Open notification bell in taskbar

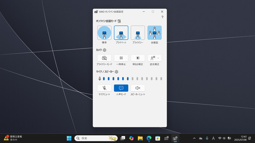pos(250,138)
